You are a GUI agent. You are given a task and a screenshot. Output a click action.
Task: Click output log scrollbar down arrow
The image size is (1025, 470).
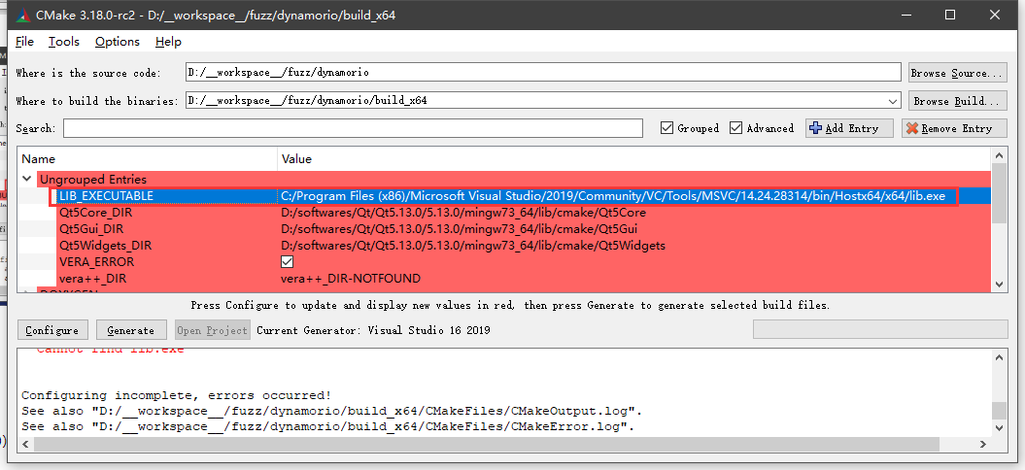point(999,428)
